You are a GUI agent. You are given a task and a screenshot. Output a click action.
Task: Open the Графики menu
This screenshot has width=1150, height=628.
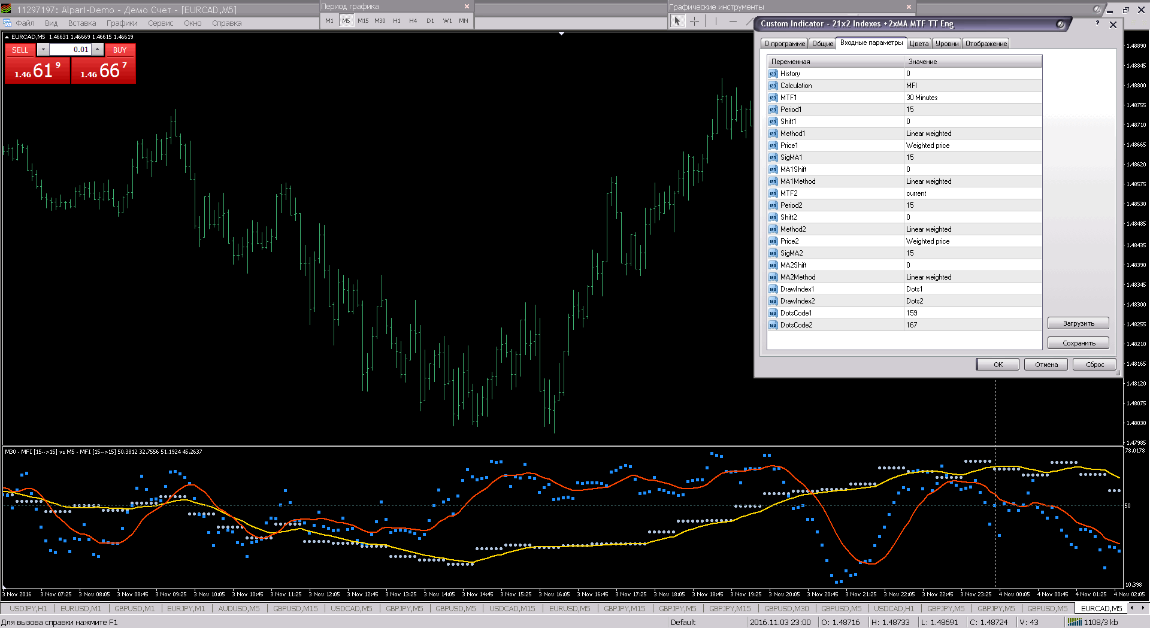tap(122, 23)
